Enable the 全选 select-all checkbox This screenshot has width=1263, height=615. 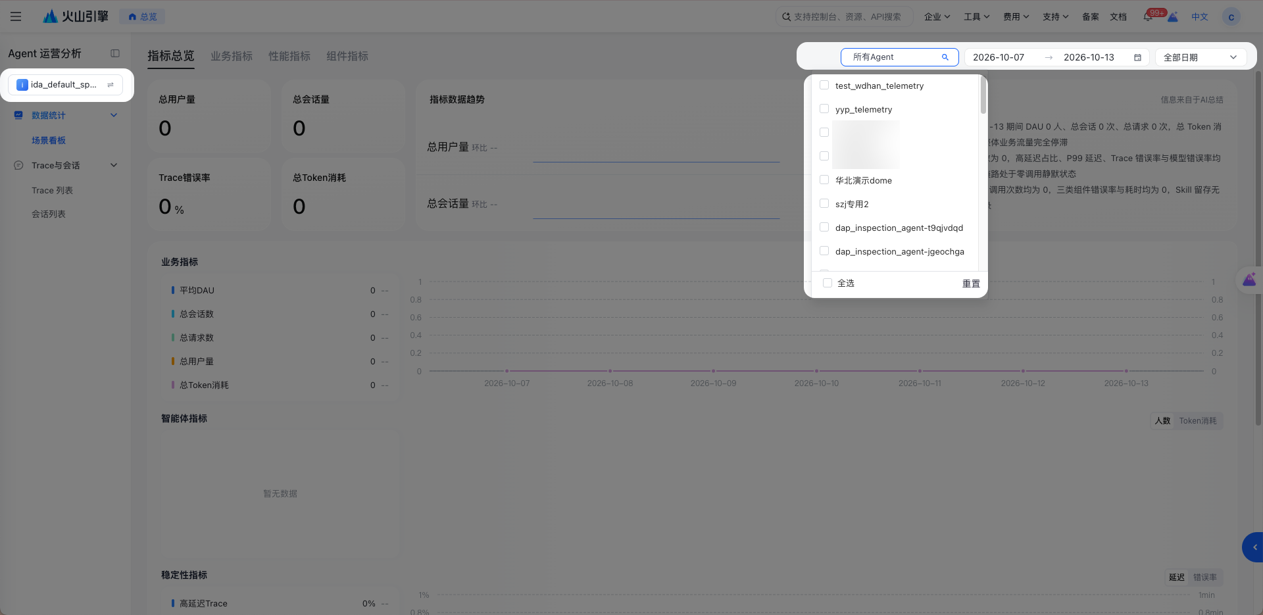[828, 283]
